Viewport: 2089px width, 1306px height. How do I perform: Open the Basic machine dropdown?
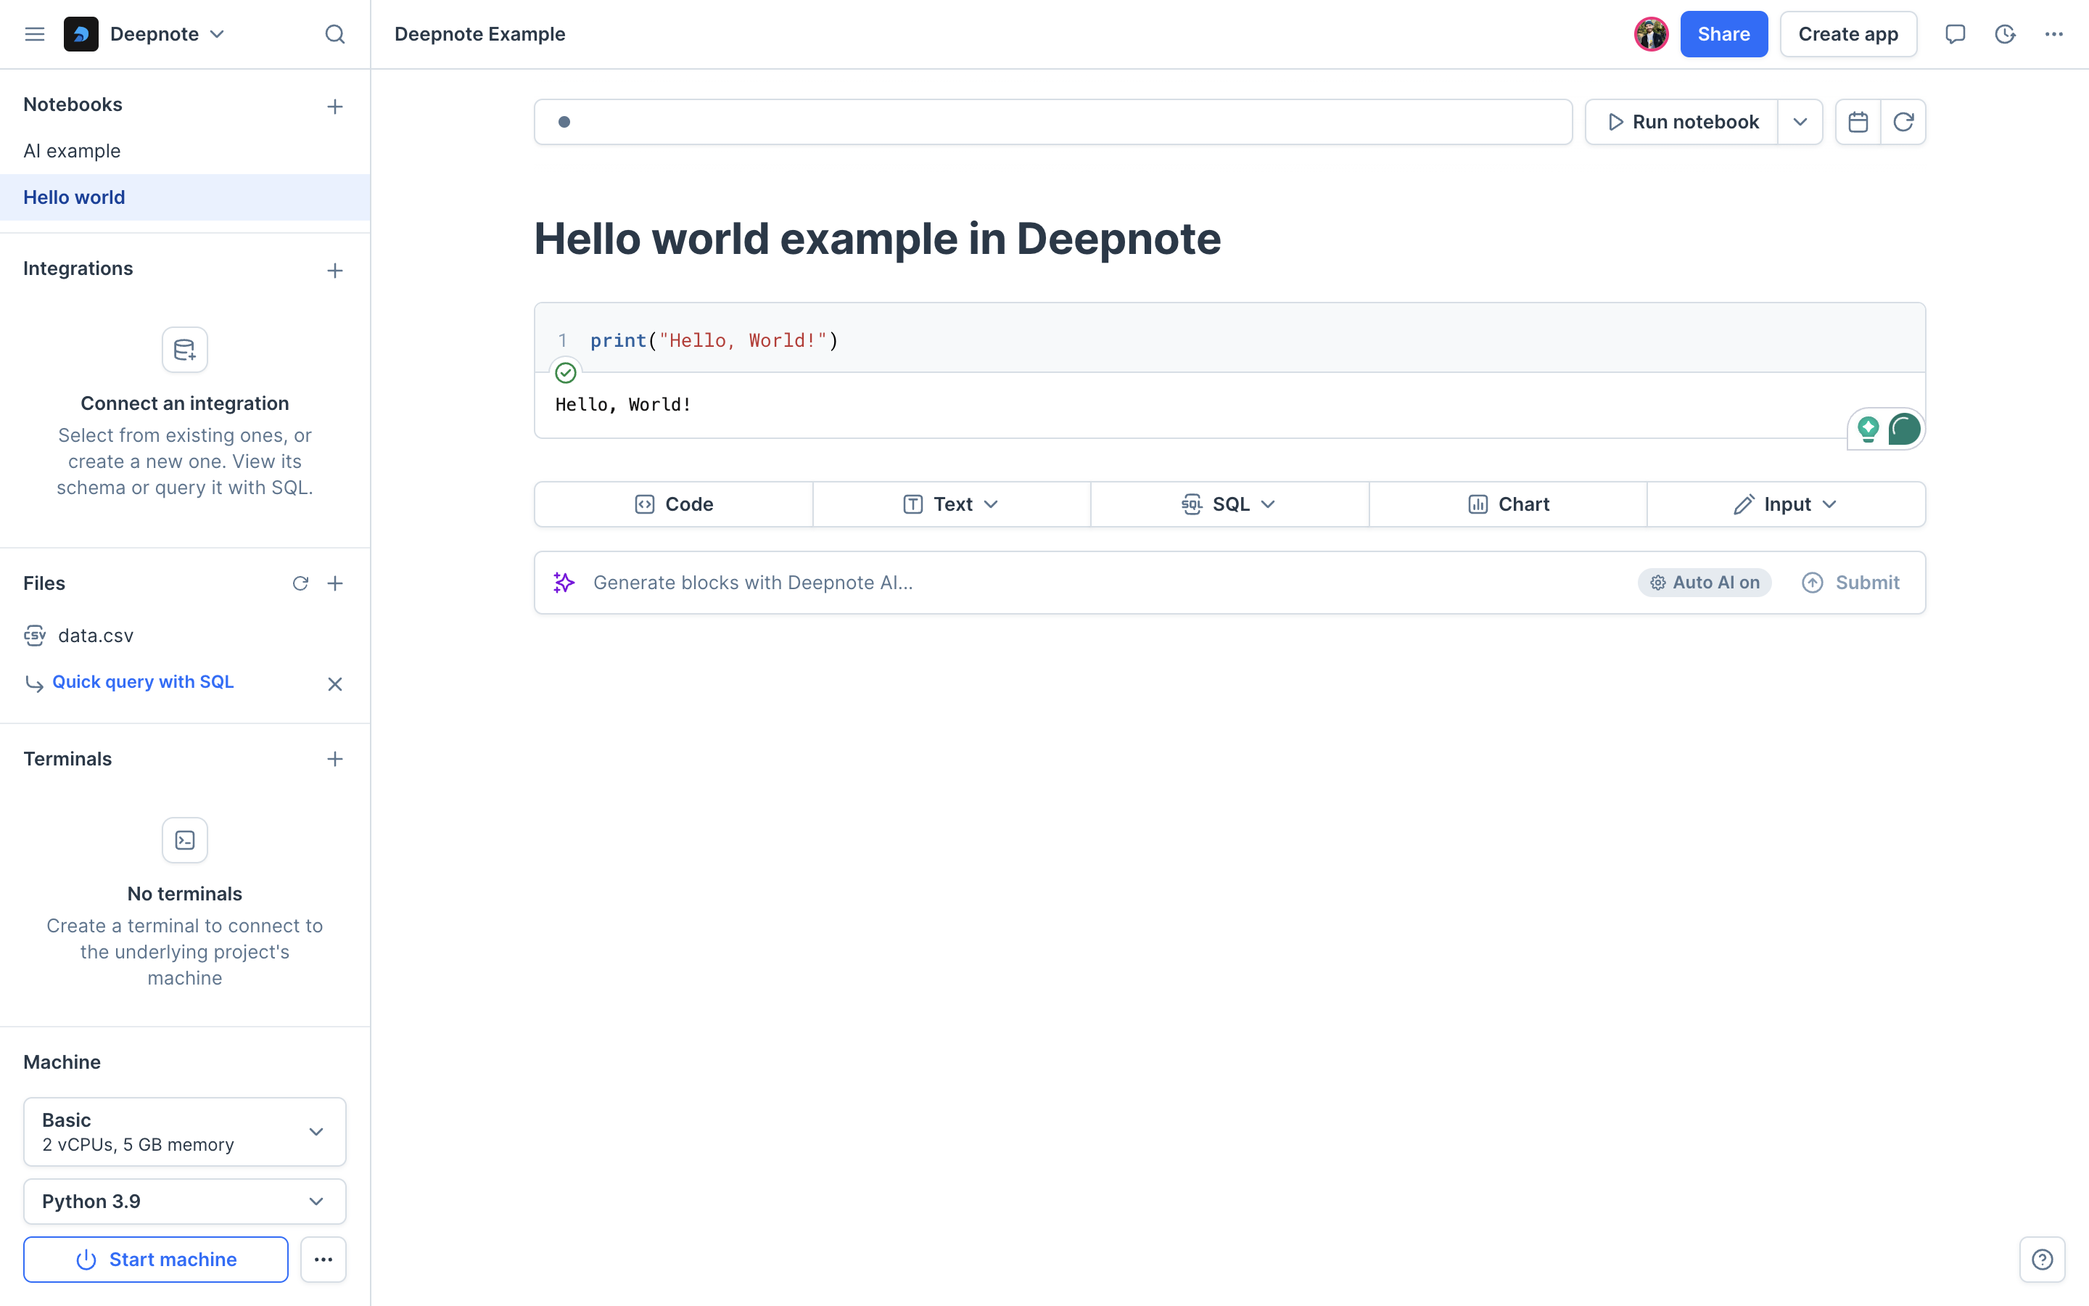pyautogui.click(x=184, y=1131)
